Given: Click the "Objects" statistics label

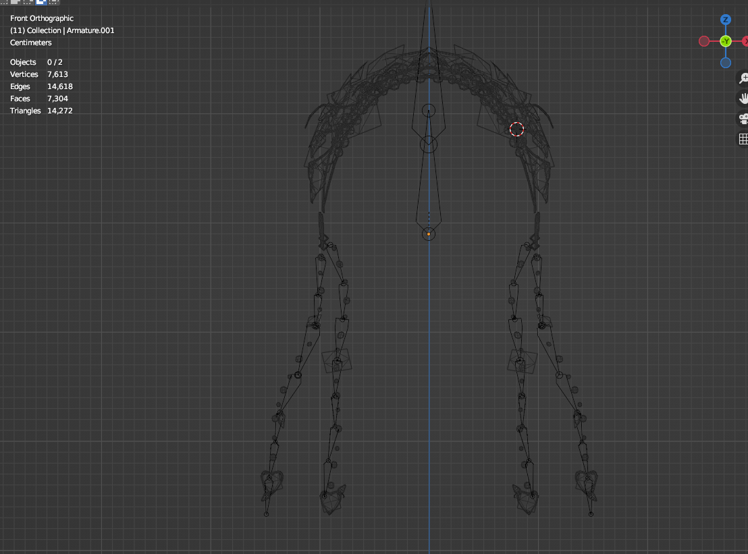Looking at the screenshot, I should coord(23,62).
